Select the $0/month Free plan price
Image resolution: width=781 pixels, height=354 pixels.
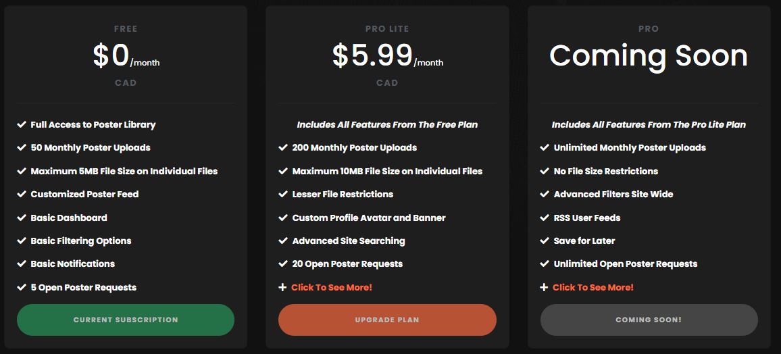click(x=126, y=56)
